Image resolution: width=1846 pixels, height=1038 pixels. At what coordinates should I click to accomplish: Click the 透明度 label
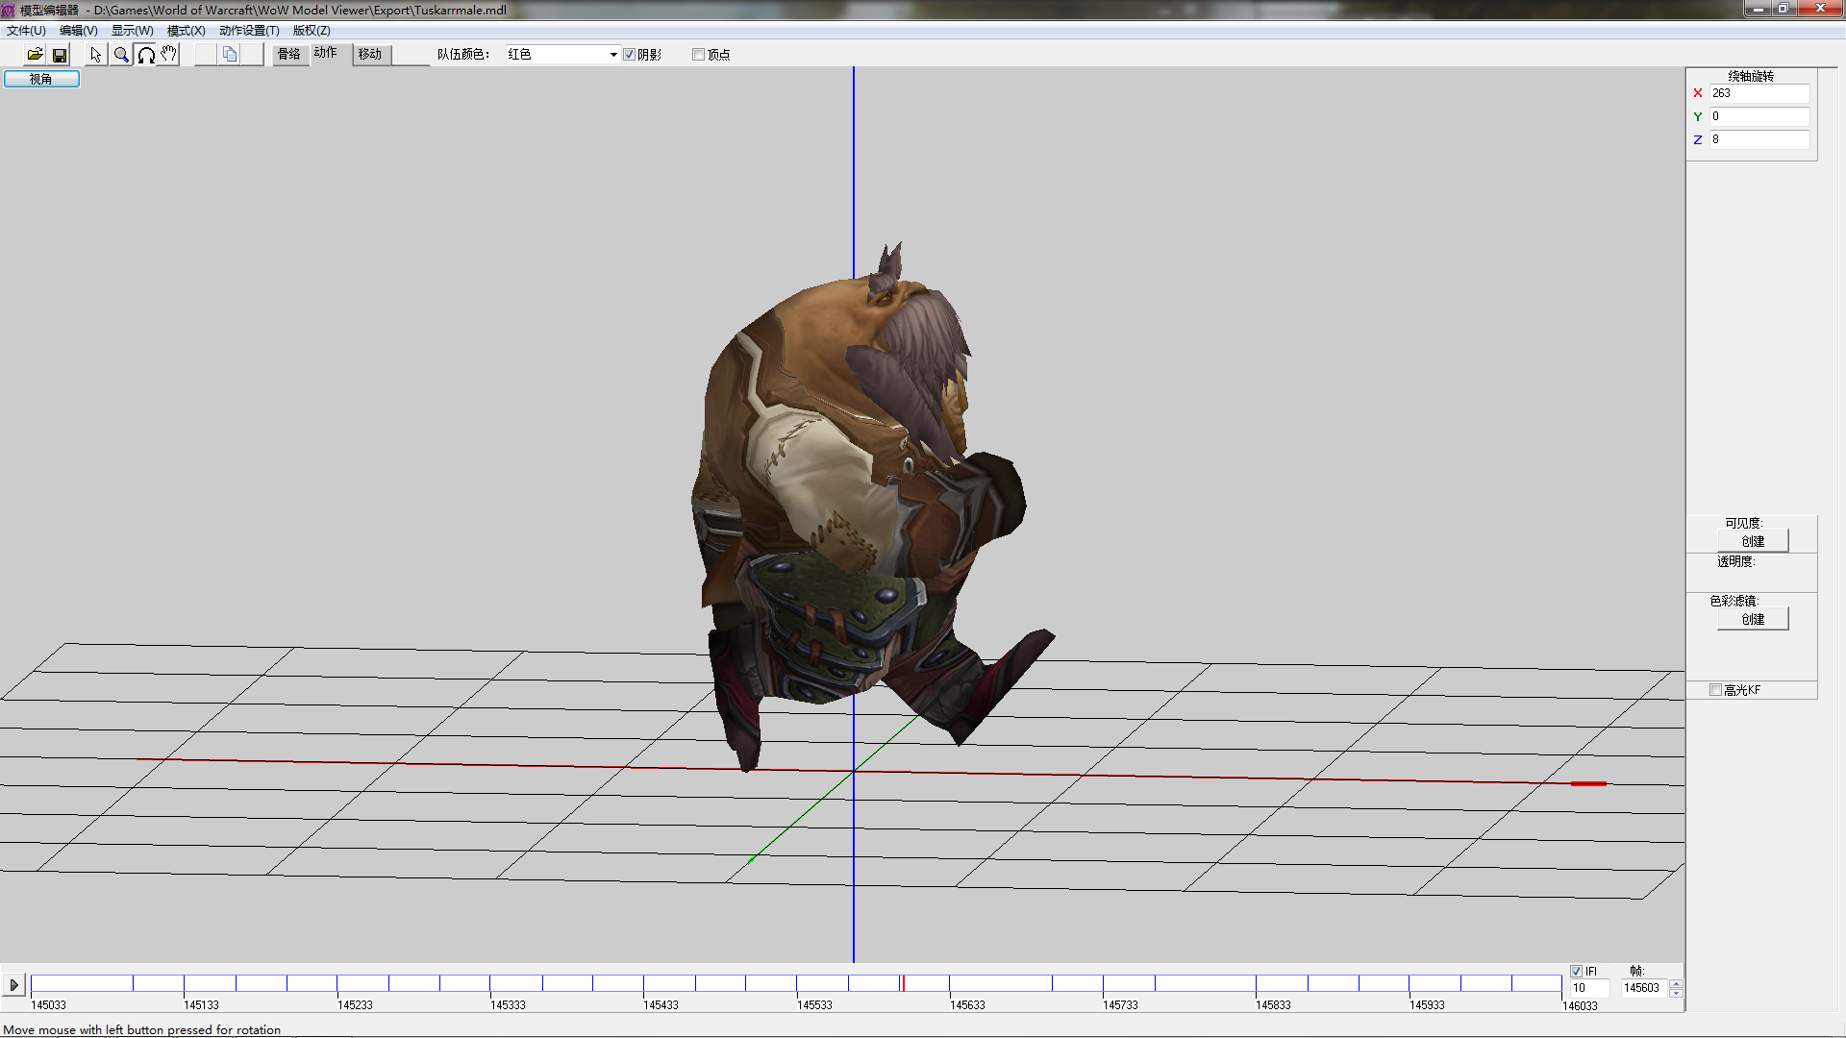pos(1736,562)
